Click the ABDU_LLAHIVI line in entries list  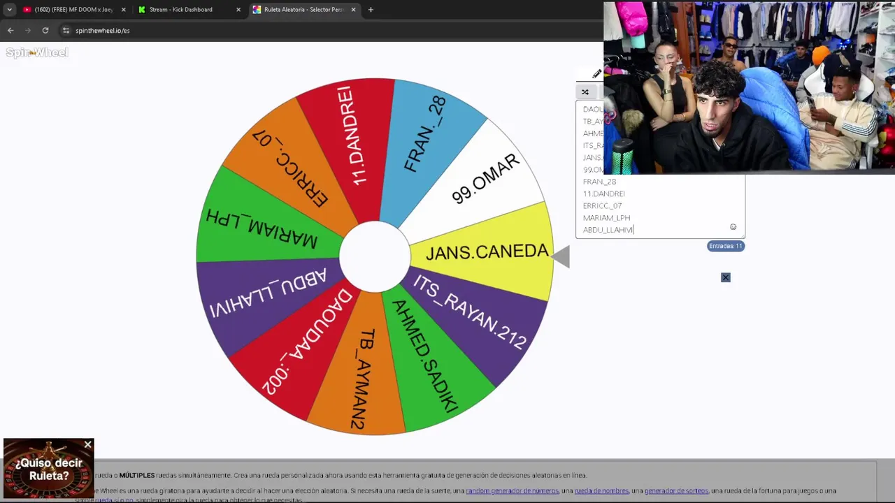pos(608,230)
